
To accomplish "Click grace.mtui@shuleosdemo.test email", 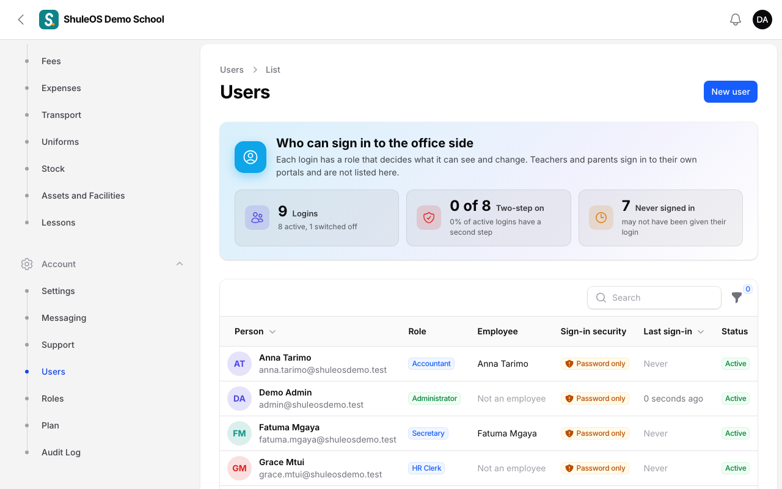I will click(x=320, y=474).
